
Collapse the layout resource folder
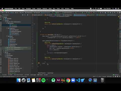[x=6, y=57]
